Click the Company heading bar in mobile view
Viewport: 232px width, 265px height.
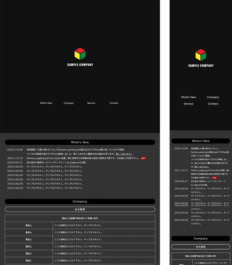[201, 238]
